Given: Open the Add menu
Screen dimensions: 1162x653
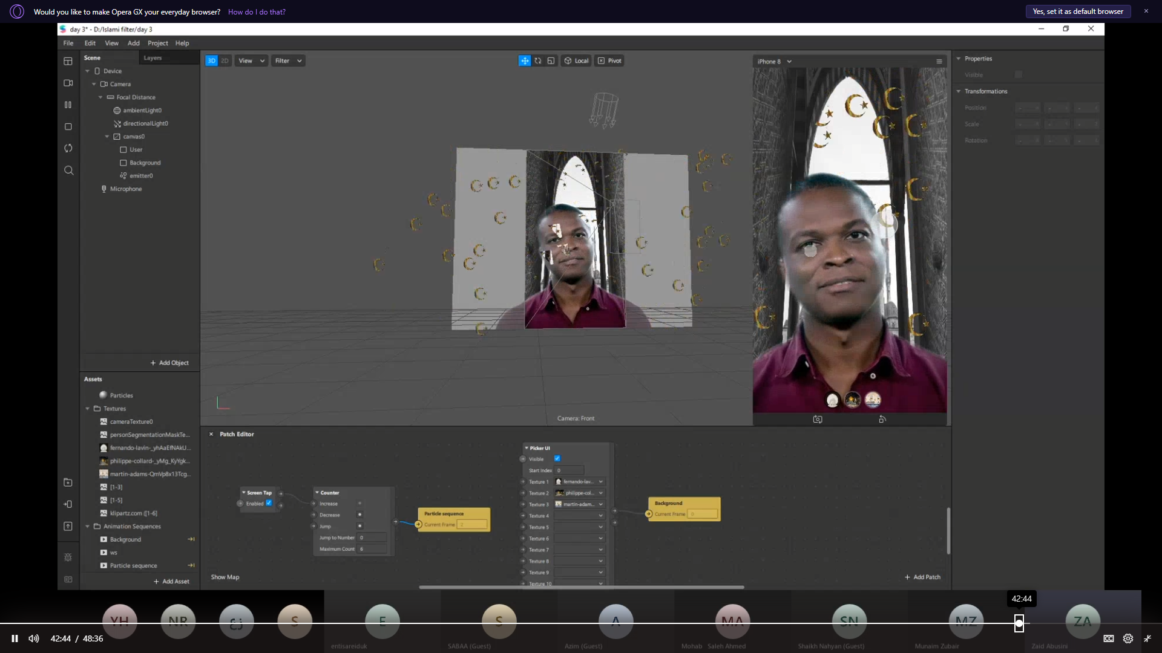Looking at the screenshot, I should 134,43.
